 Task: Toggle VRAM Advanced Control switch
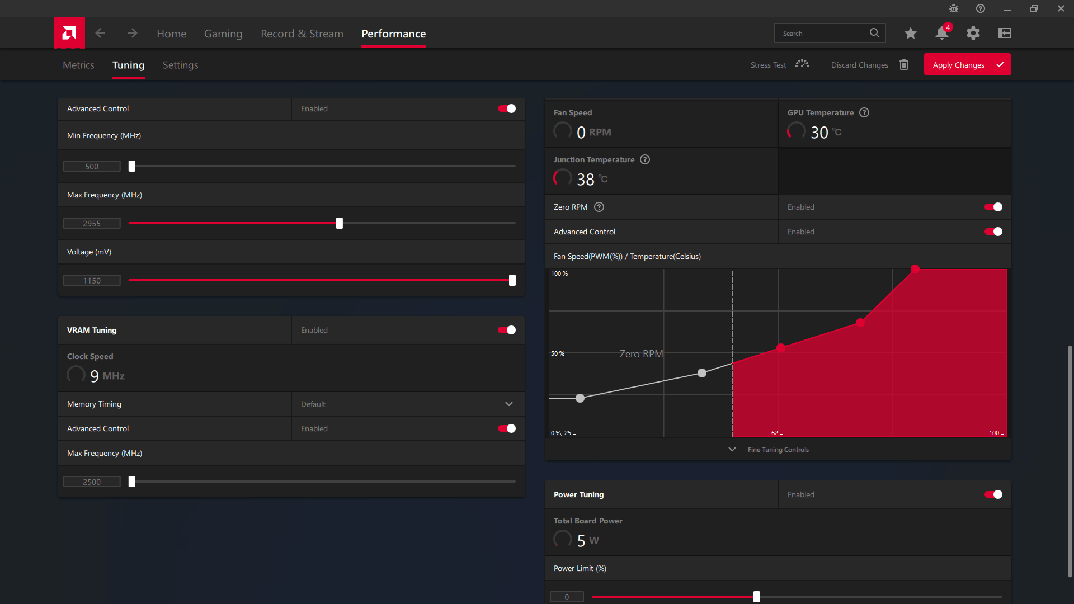click(x=507, y=428)
